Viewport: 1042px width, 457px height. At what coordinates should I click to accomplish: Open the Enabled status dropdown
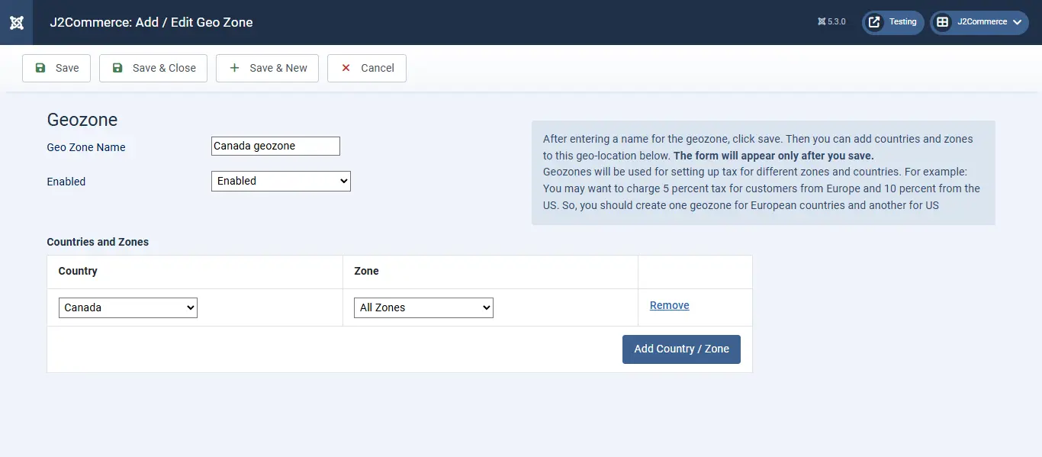point(281,181)
